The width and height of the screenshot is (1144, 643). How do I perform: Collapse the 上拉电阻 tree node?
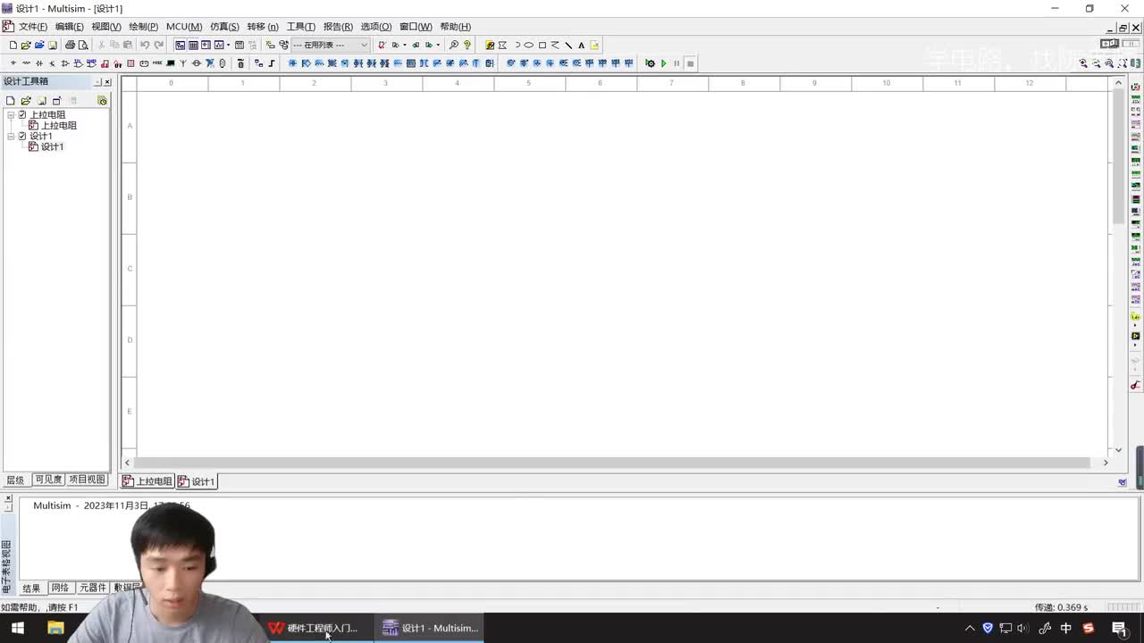coord(11,114)
